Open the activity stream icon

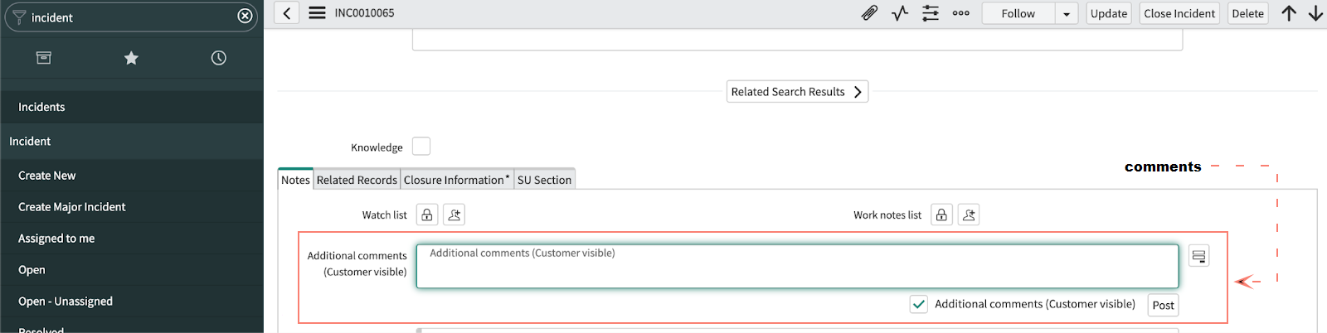[x=900, y=13]
